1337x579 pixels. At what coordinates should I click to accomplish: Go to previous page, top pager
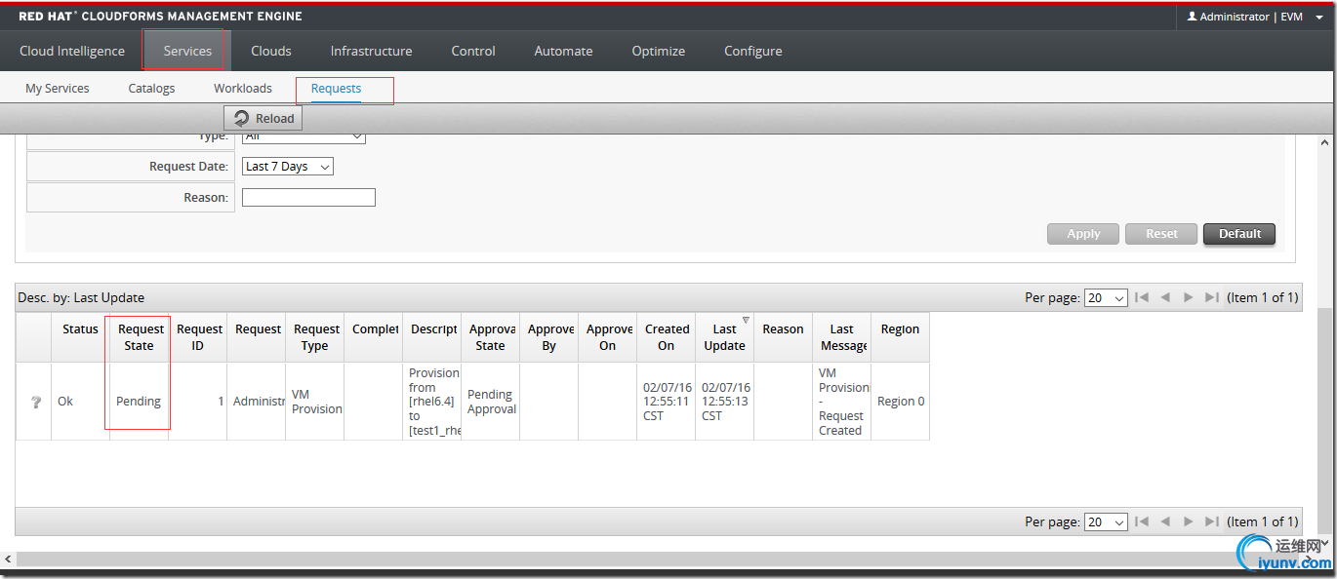click(x=1165, y=297)
